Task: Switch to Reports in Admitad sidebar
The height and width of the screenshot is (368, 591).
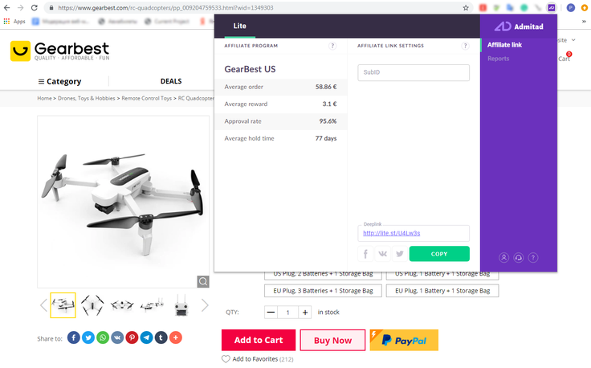Action: coord(498,59)
